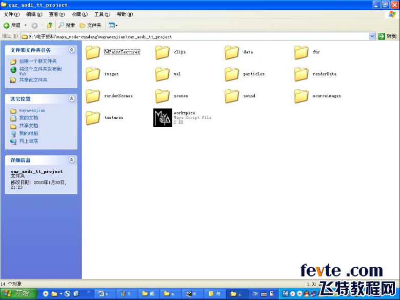Screen dimensions: 400x300
Task: Switch to the active 'c.' folder taskbar button
Action: 237,294
